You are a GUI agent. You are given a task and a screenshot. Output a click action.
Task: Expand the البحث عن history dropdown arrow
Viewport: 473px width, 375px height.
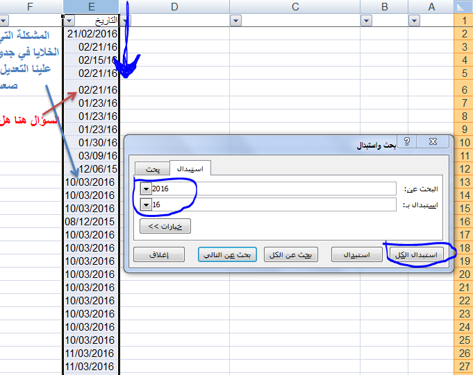click(145, 189)
